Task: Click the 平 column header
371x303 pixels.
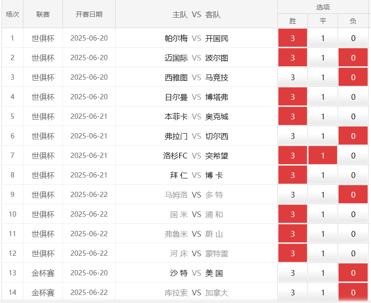Action: click(x=323, y=21)
